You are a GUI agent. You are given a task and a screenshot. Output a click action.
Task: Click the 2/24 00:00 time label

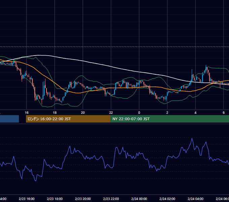[x=139, y=199]
